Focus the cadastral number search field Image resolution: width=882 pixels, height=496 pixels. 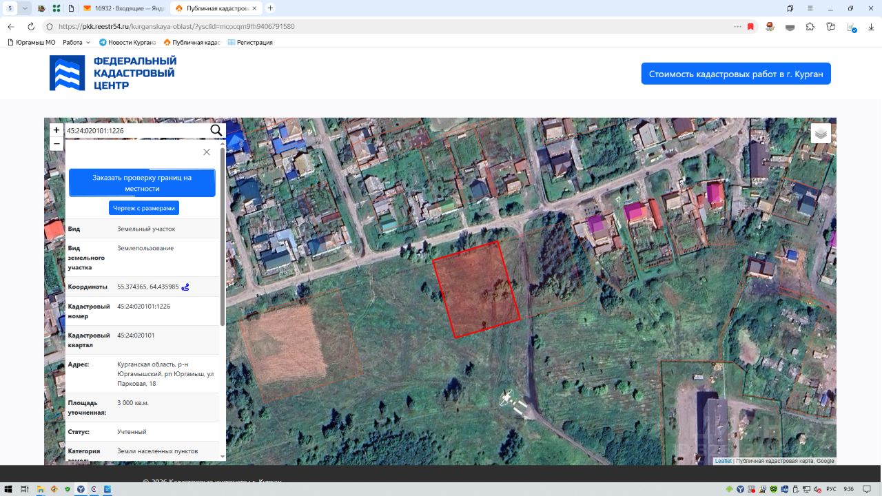click(137, 130)
